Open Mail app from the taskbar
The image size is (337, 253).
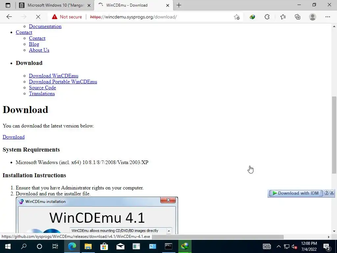120,246
